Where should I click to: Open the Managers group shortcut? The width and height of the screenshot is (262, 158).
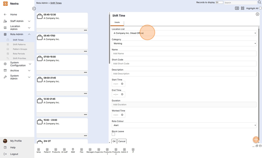pyautogui.click(x=90, y=150)
